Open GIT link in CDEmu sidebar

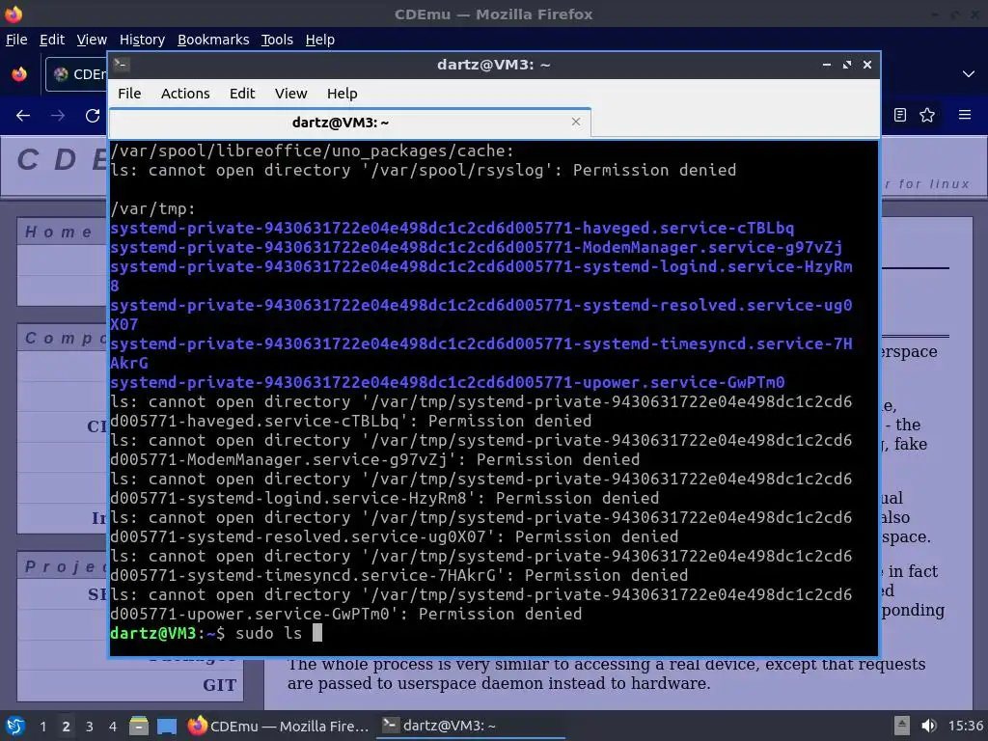[x=219, y=685]
